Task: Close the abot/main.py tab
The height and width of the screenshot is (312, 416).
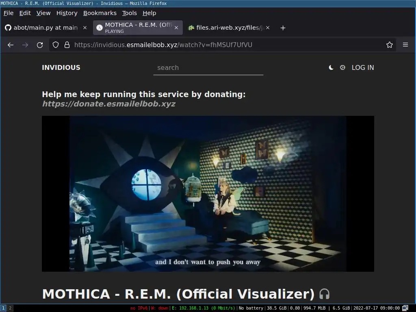Action: click(85, 28)
